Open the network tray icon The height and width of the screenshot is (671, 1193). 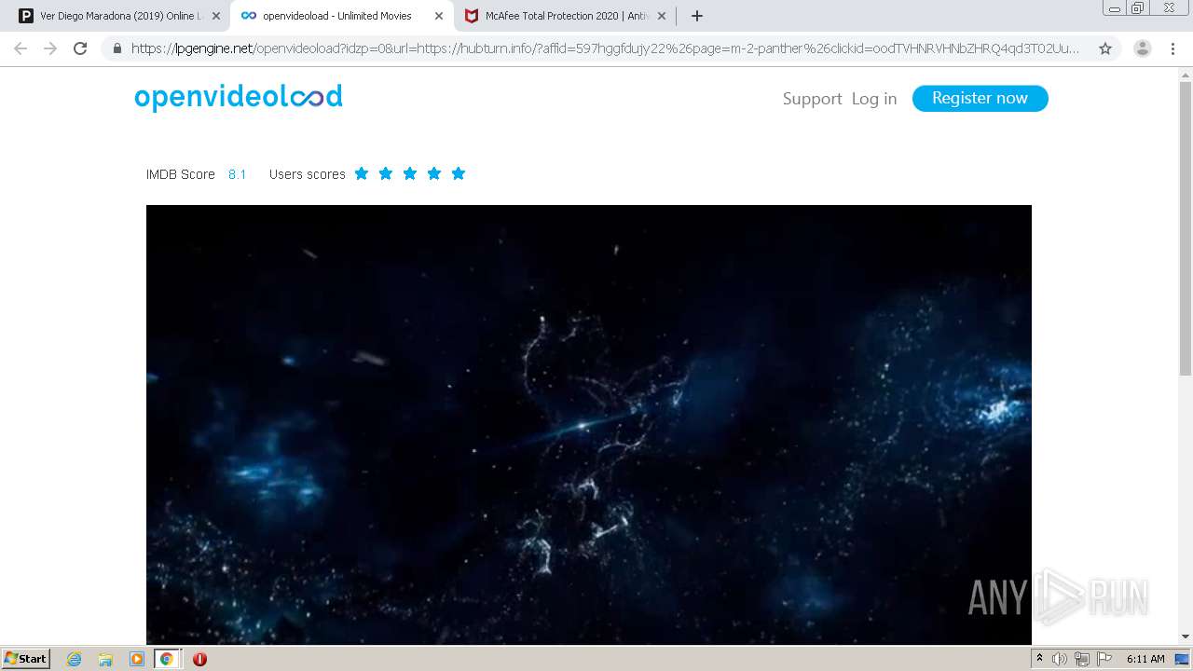click(x=1081, y=659)
